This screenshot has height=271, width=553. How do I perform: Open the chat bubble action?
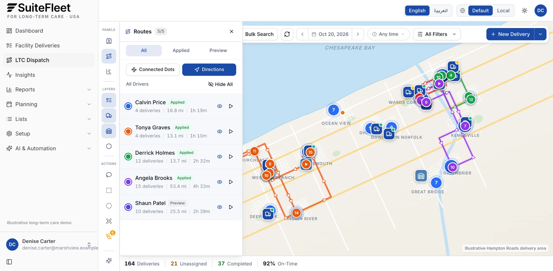click(x=109, y=175)
